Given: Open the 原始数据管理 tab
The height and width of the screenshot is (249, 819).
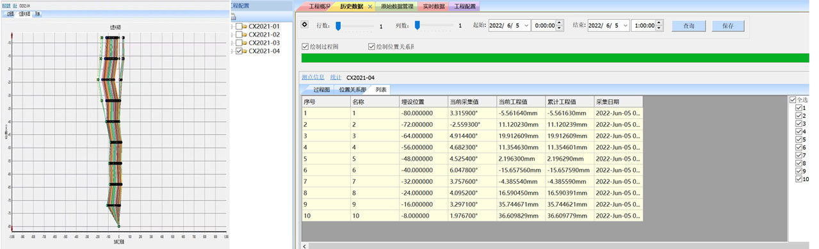Looking at the screenshot, I should pos(397,6).
